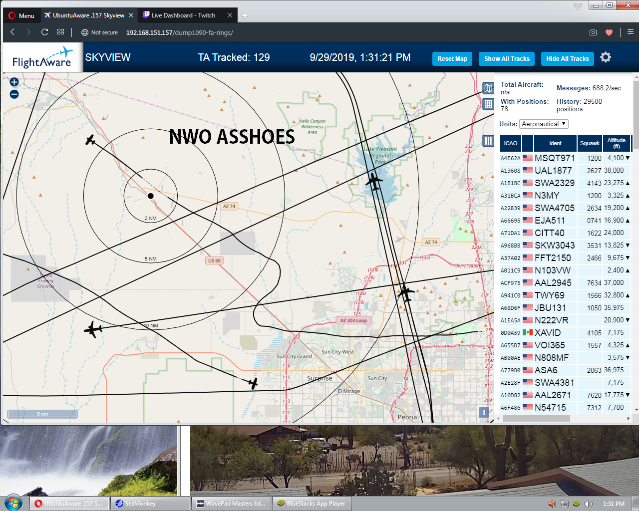Image resolution: width=639 pixels, height=511 pixels.
Task: Select the aircraft icon over Lake Pleasant
Action: click(374, 181)
